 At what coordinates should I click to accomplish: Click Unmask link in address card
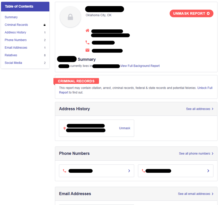pyautogui.click(x=125, y=128)
